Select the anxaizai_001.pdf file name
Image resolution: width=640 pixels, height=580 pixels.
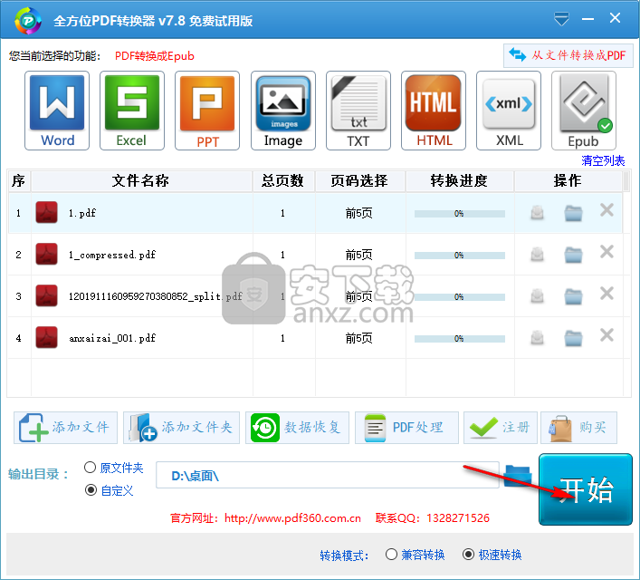[112, 338]
